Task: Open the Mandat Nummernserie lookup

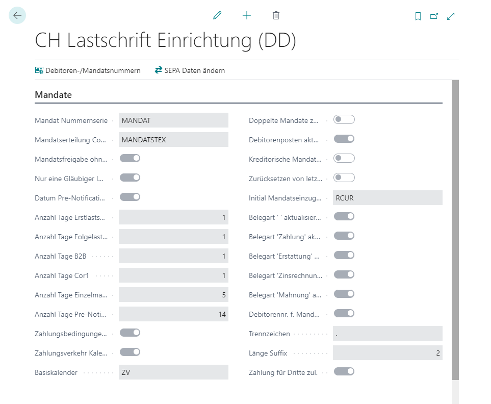Action: point(173,119)
